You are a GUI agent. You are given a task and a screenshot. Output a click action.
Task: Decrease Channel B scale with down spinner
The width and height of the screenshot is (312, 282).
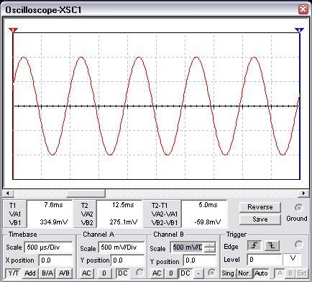(x=210, y=250)
